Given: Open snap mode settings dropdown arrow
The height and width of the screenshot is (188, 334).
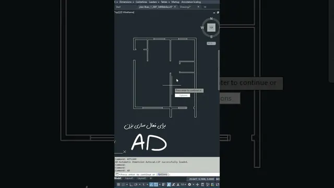Looking at the screenshot, I should click(x=127, y=184).
